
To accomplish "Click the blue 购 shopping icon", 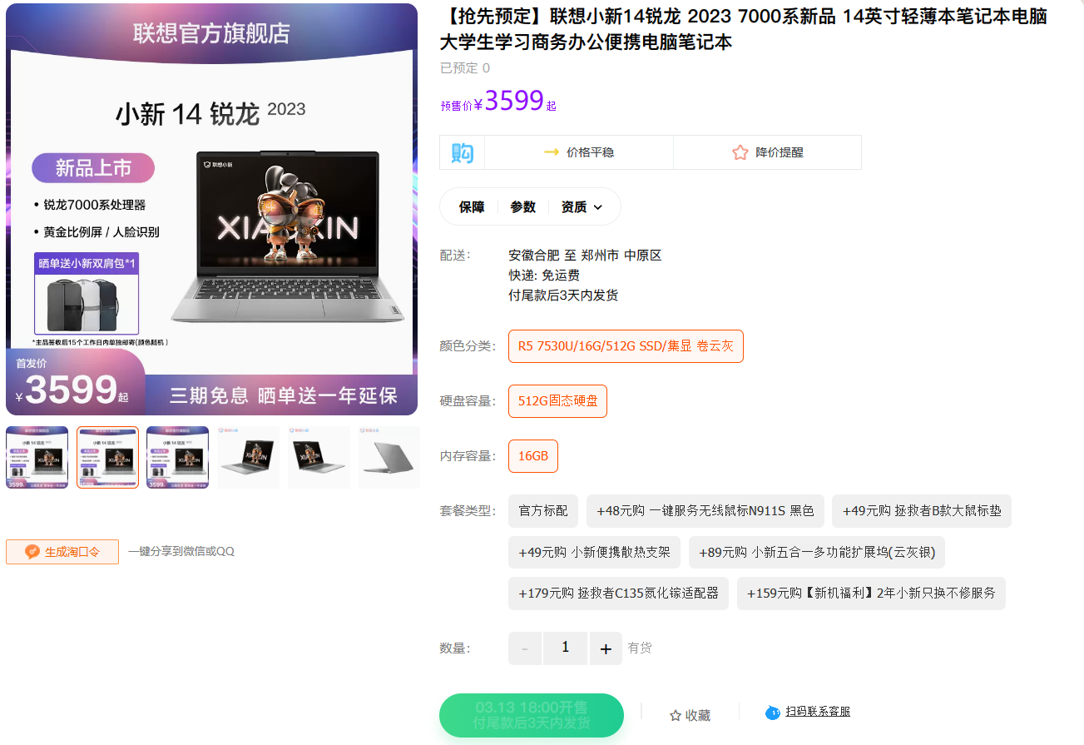I will 462,152.
